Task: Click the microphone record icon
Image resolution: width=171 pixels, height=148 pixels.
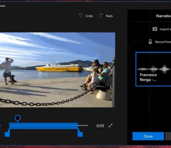Action: pos(150,42)
